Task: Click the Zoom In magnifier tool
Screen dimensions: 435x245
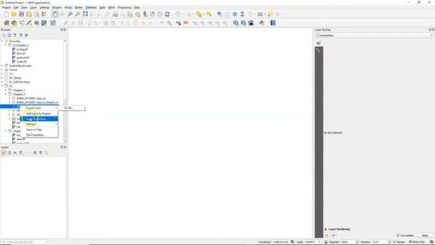Action: [x=70, y=14]
